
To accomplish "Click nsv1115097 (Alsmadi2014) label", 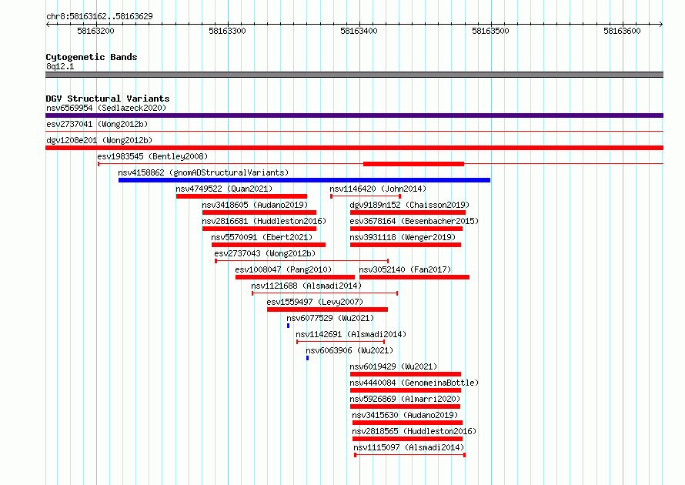I will (409, 447).
